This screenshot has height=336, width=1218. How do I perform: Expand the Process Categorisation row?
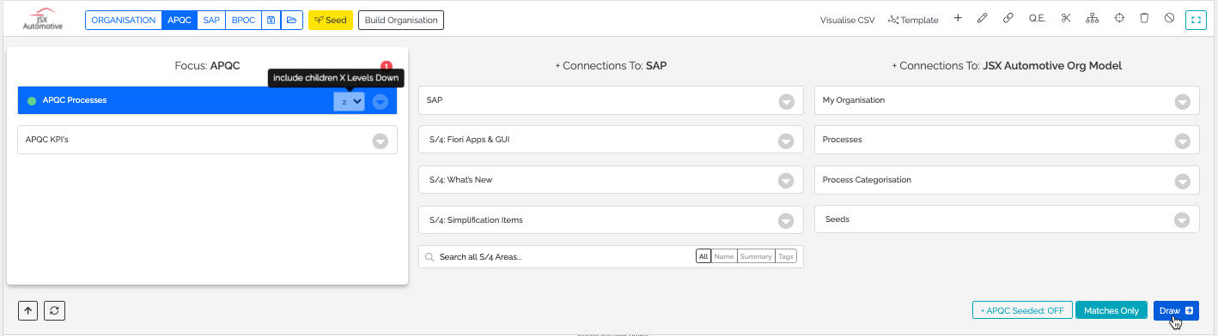point(1182,181)
